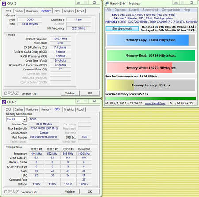
Task: Click the CPU-Z logo icon in SPD window title
Action: [4, 102]
